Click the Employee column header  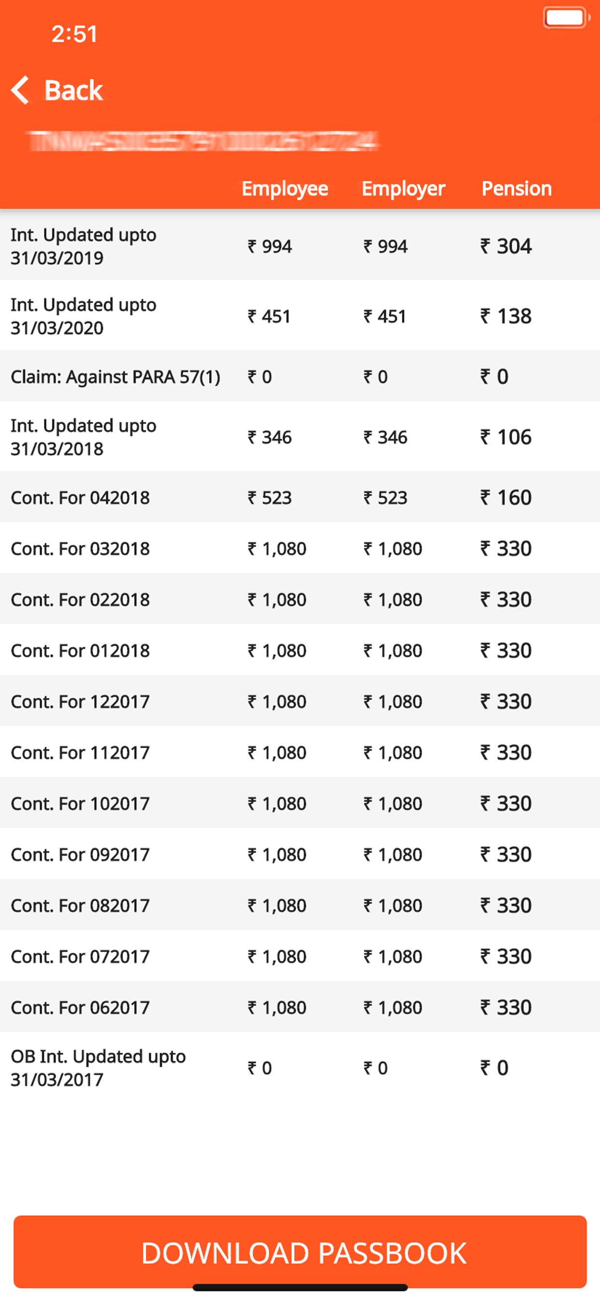pos(284,188)
